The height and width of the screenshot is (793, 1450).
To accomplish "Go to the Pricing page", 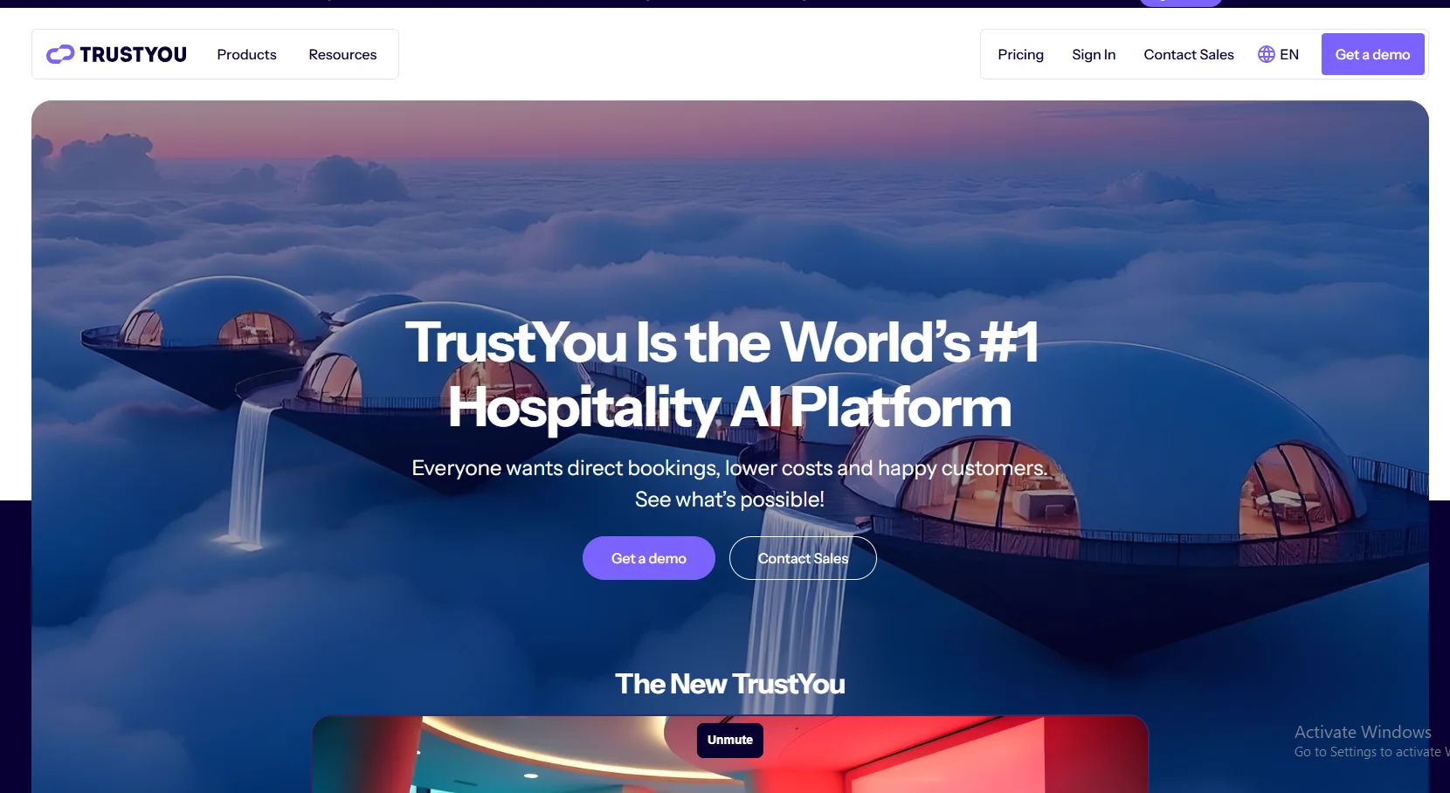I will [1021, 54].
